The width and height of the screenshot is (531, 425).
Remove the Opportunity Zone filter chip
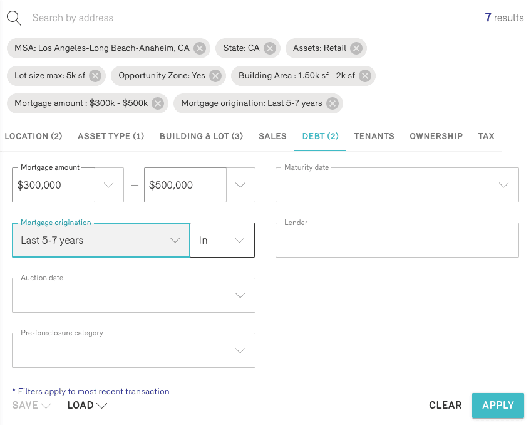(x=215, y=76)
